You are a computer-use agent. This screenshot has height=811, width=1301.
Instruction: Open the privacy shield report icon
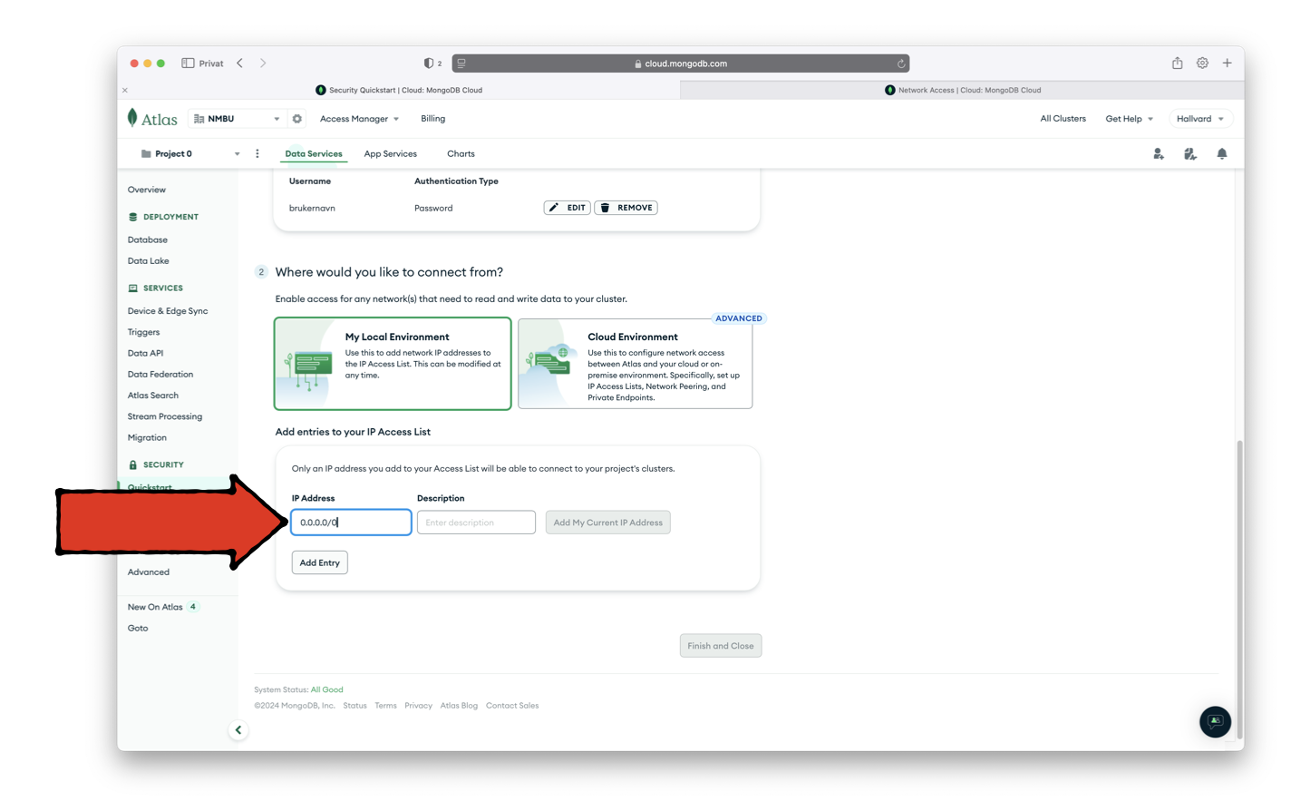click(x=429, y=64)
